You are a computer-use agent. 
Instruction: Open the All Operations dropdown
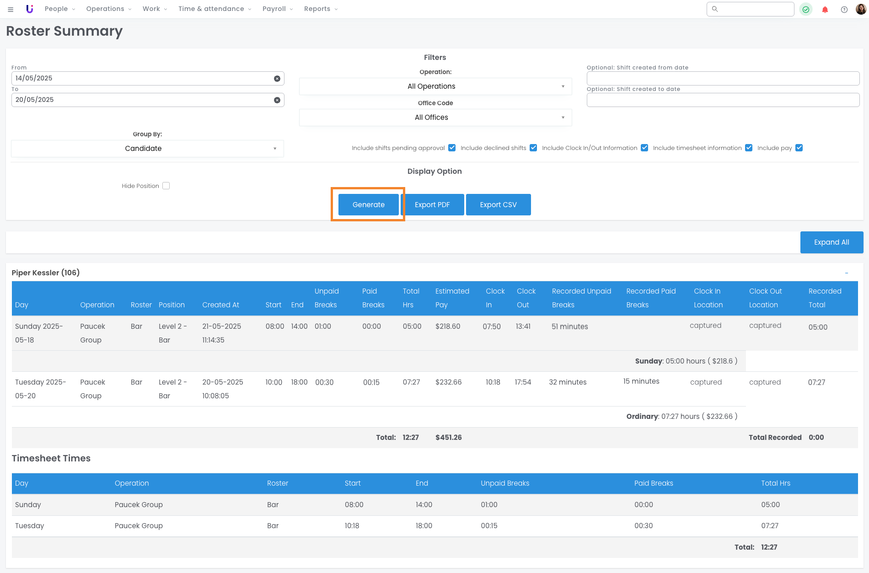pyautogui.click(x=435, y=86)
